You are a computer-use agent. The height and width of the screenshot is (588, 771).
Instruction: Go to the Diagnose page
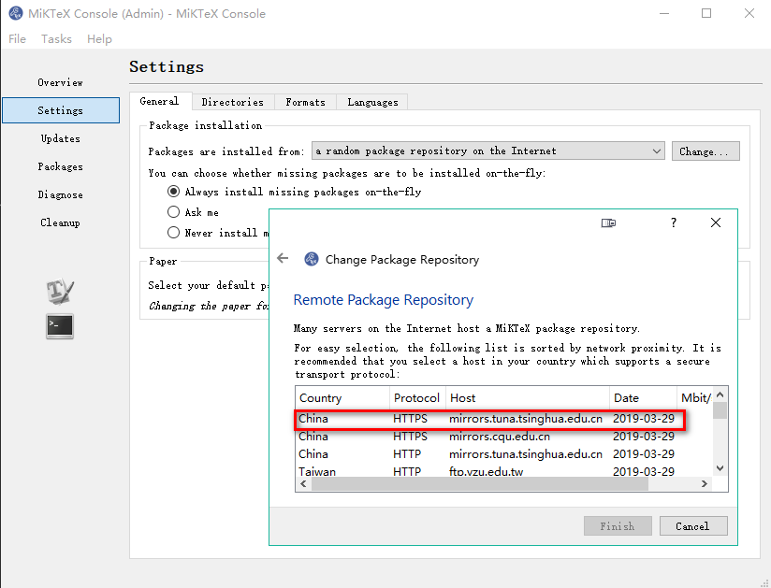pyautogui.click(x=61, y=194)
